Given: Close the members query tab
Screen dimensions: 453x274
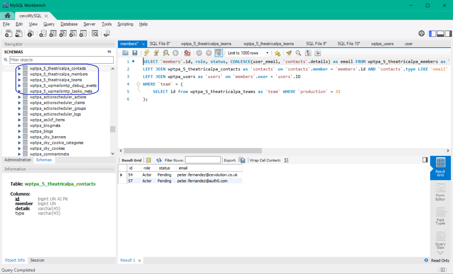Looking at the screenshot, I should pos(143,44).
